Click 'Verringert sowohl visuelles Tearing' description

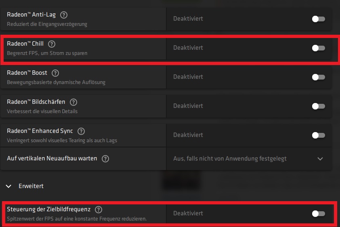(62, 141)
